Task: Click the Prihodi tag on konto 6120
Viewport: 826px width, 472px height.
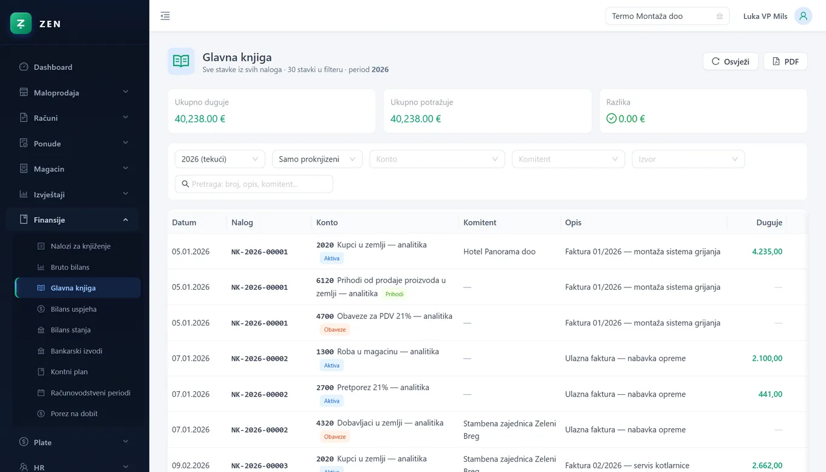Action: click(x=394, y=294)
